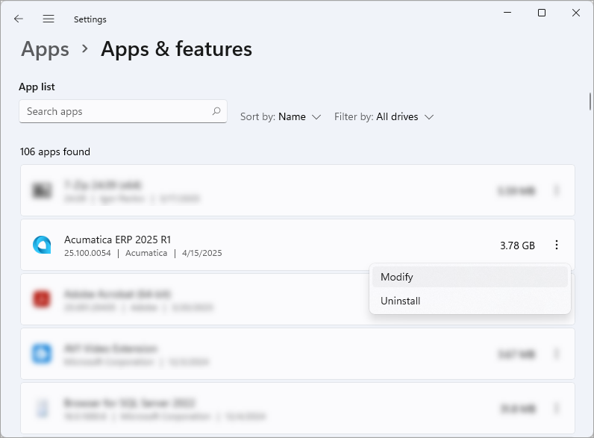This screenshot has height=438, width=594.
Task: Click the vertical scrollbar thumb
Action: [x=590, y=101]
